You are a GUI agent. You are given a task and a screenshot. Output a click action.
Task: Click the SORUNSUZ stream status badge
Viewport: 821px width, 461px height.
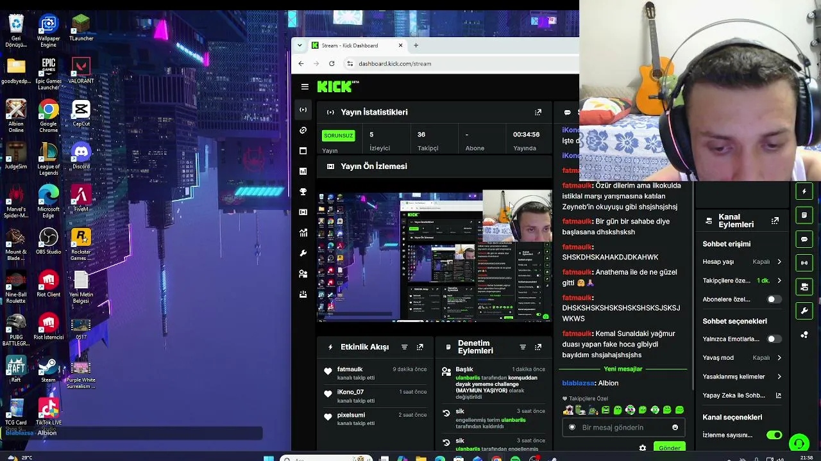(x=339, y=136)
